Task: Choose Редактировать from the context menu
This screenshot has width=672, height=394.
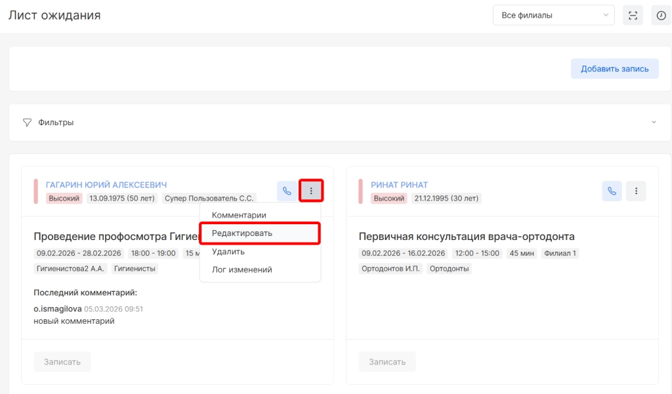Action: tap(242, 233)
